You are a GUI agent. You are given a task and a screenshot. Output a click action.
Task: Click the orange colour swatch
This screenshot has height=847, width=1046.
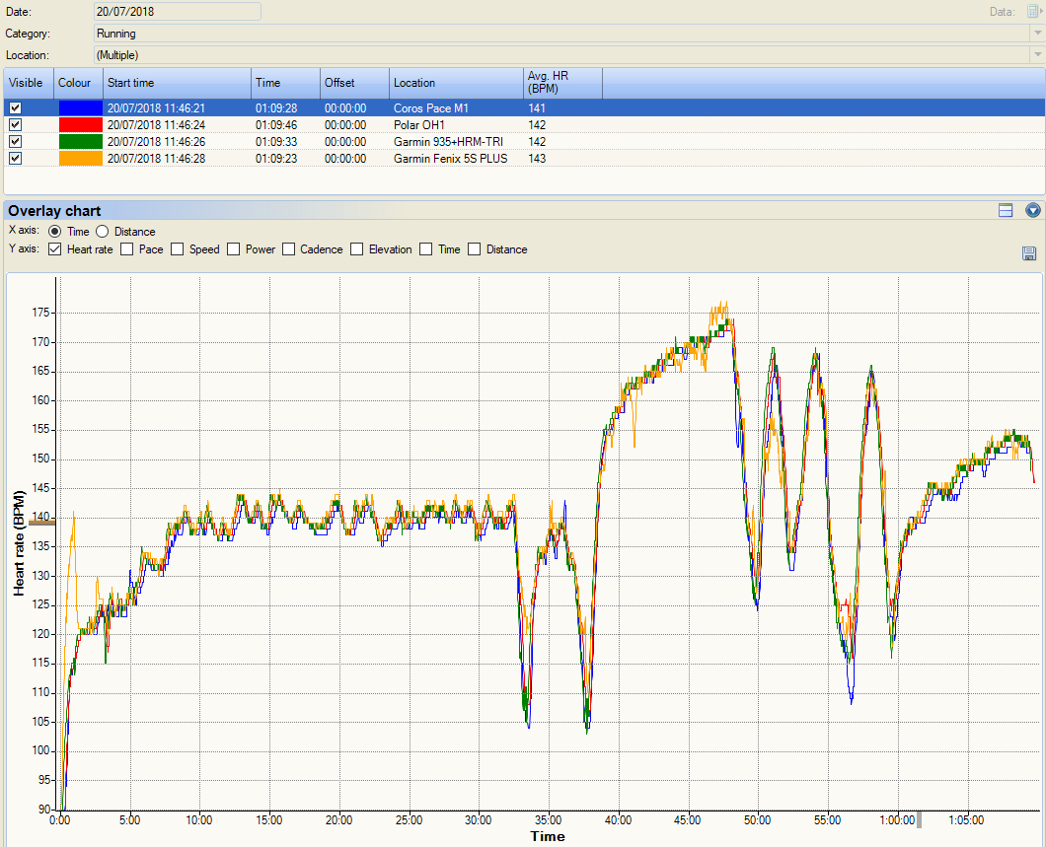80,159
